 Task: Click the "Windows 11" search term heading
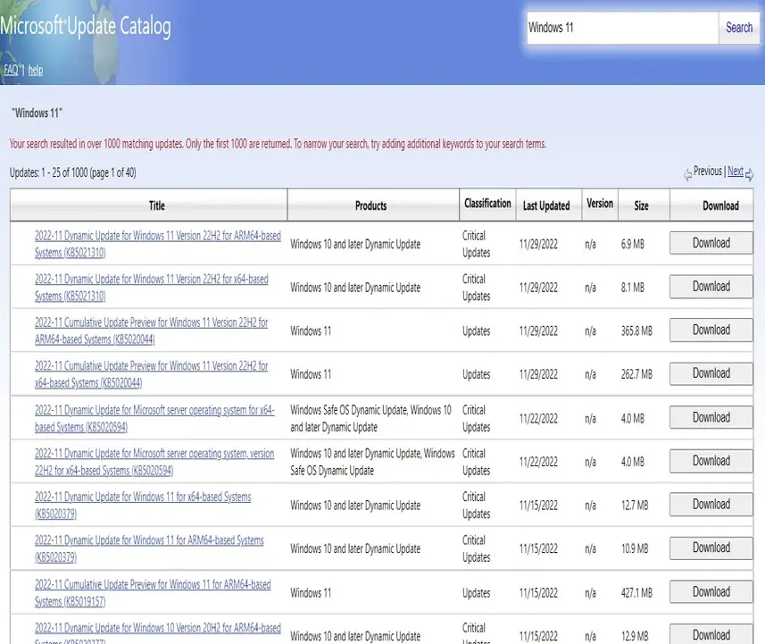coord(37,113)
